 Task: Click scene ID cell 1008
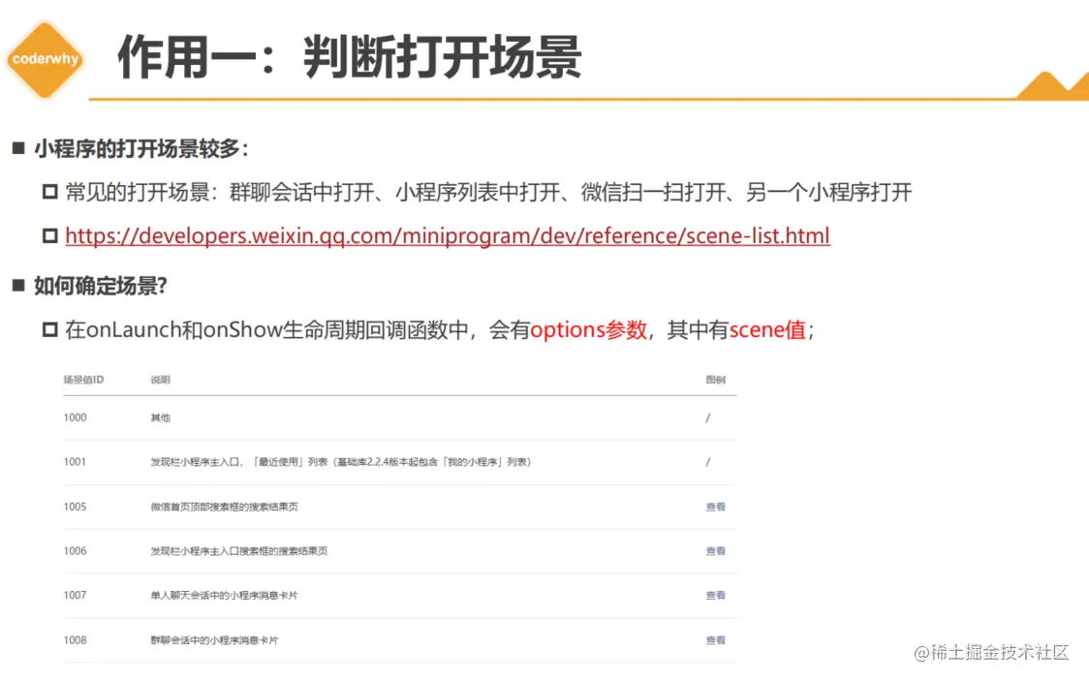tap(75, 640)
